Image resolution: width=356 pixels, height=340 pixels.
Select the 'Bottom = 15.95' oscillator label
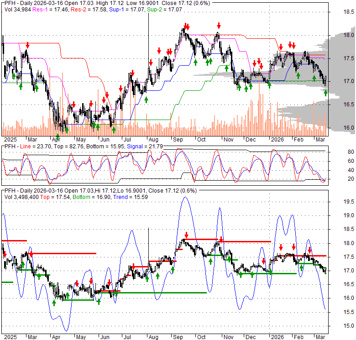(x=105, y=146)
